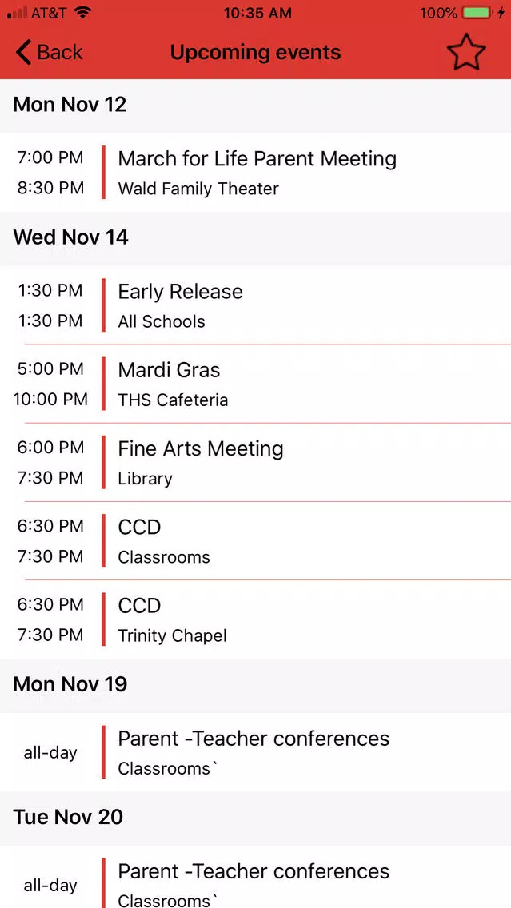511x908 pixels.
Task: Go back using the Back label
Action: coord(60,52)
